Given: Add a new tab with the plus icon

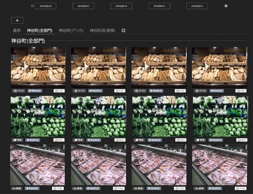Looking at the screenshot, I should click(124, 31).
